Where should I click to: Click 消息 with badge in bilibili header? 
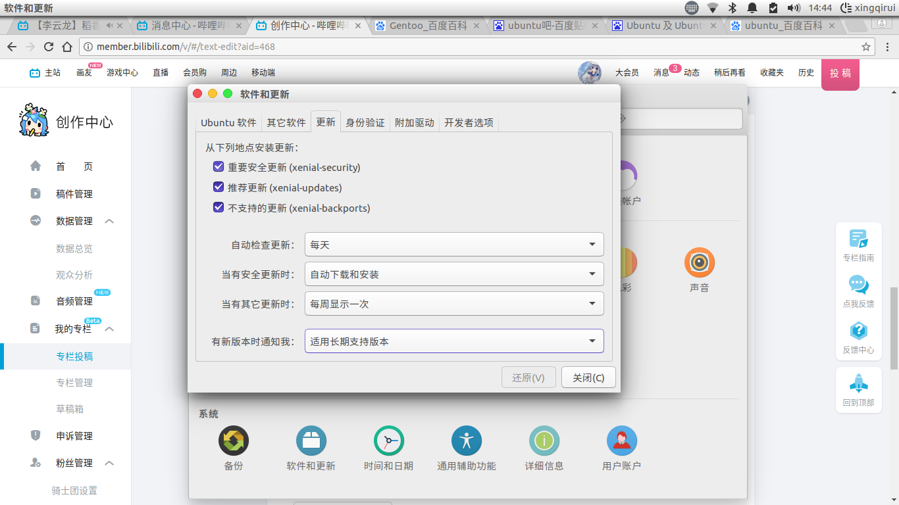coord(661,73)
